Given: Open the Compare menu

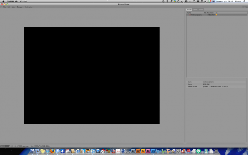Looking at the screenshot, I should [20, 7].
